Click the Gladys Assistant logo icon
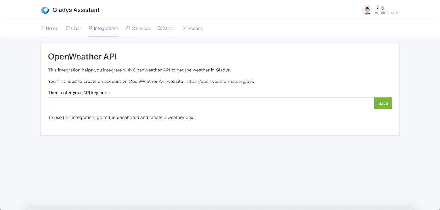 click(x=45, y=10)
